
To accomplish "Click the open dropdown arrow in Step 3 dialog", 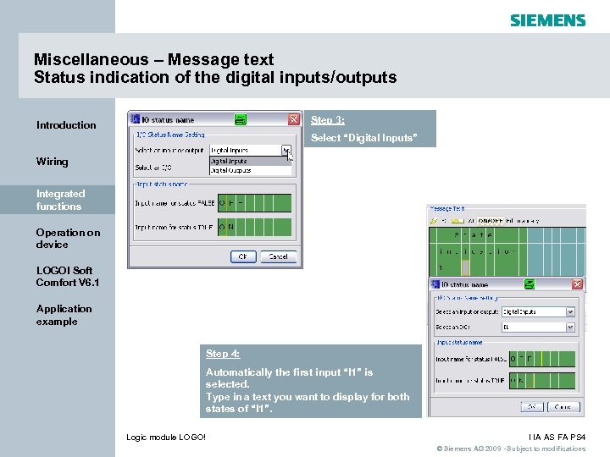I will [286, 150].
